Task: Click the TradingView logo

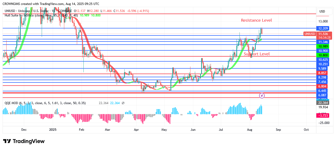Action: pyautogui.click(x=24, y=141)
